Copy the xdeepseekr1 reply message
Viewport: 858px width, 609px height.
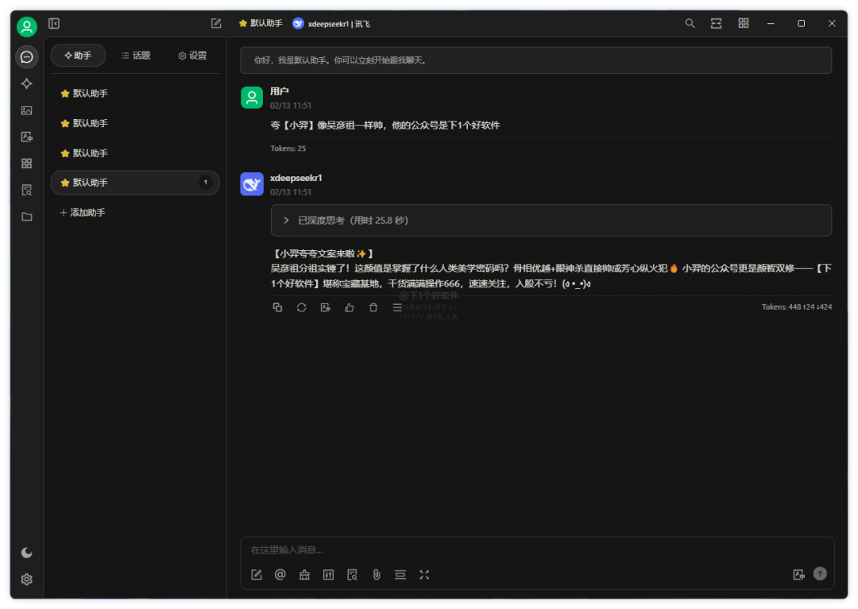click(277, 307)
